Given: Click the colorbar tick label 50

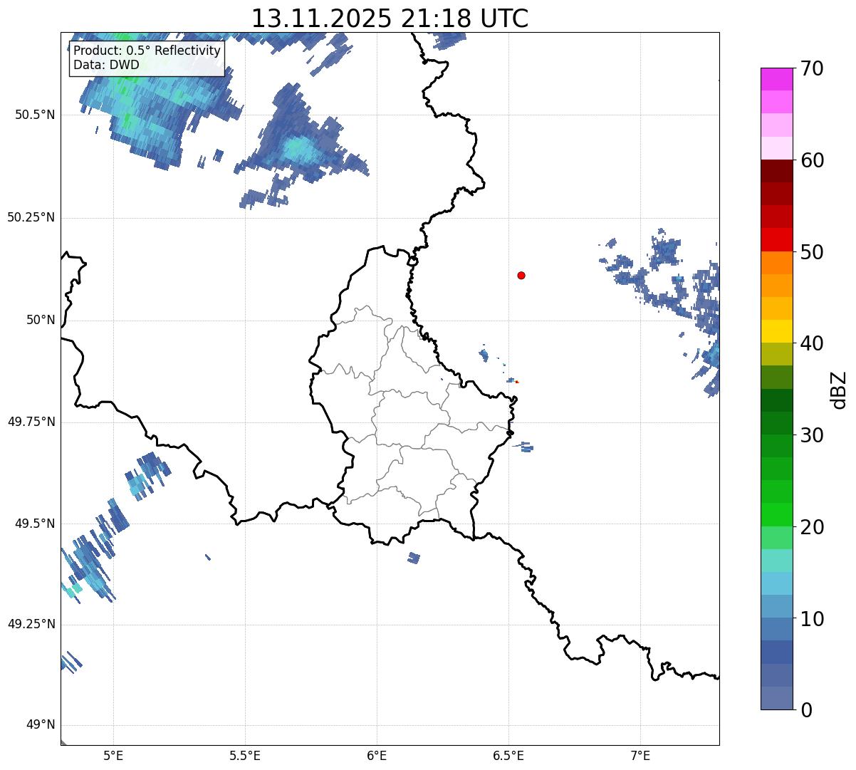Looking at the screenshot, I should point(811,253).
